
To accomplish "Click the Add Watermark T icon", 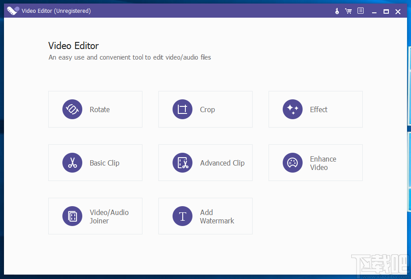I will tap(182, 216).
